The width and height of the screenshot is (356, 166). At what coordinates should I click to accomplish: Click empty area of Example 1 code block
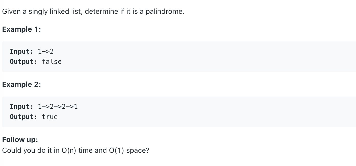coord(205,57)
